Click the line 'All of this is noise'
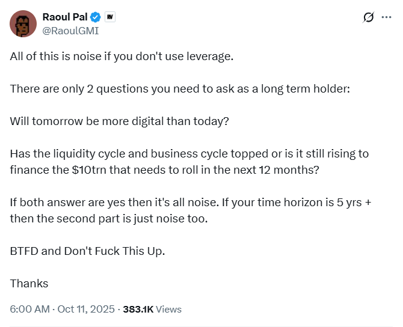This screenshot has width=403, height=327. 121,57
